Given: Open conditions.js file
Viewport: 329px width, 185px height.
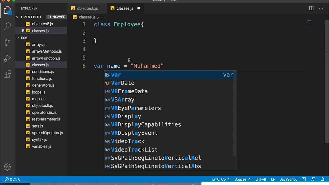Looking at the screenshot, I should [41, 72].
